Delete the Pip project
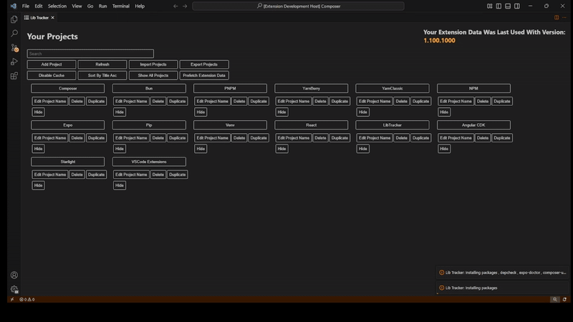Image resolution: width=573 pixels, height=322 pixels. coord(158,138)
